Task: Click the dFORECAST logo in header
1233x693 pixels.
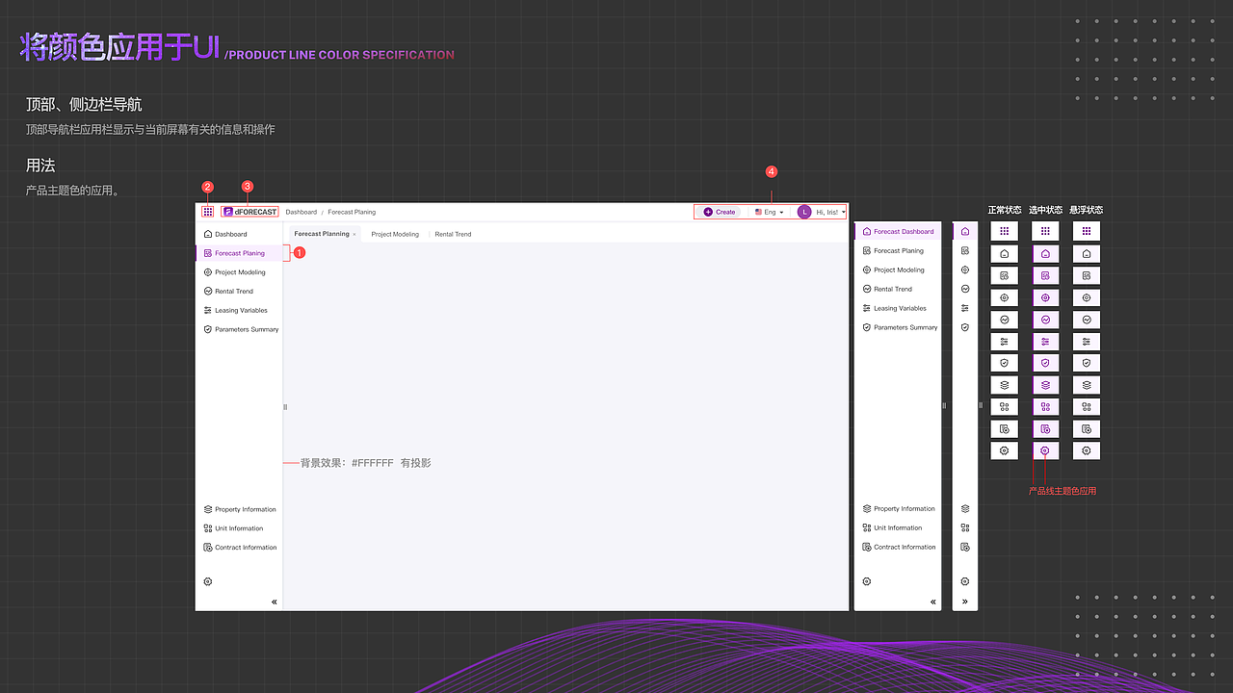Action: [249, 212]
